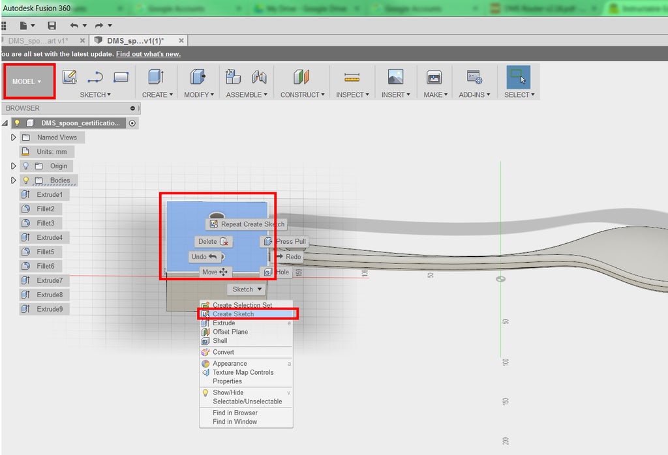
Task: Click the Move marking menu button
Action: coord(215,272)
